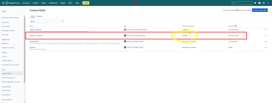Go to Issue type schemes
Screen dimensions: 272x103
coord(8,31)
